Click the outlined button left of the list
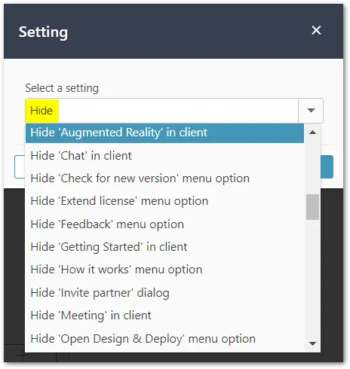The width and height of the screenshot is (350, 369). pos(20,167)
